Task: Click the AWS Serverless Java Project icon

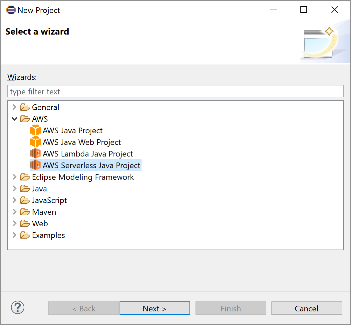Action: [35, 165]
